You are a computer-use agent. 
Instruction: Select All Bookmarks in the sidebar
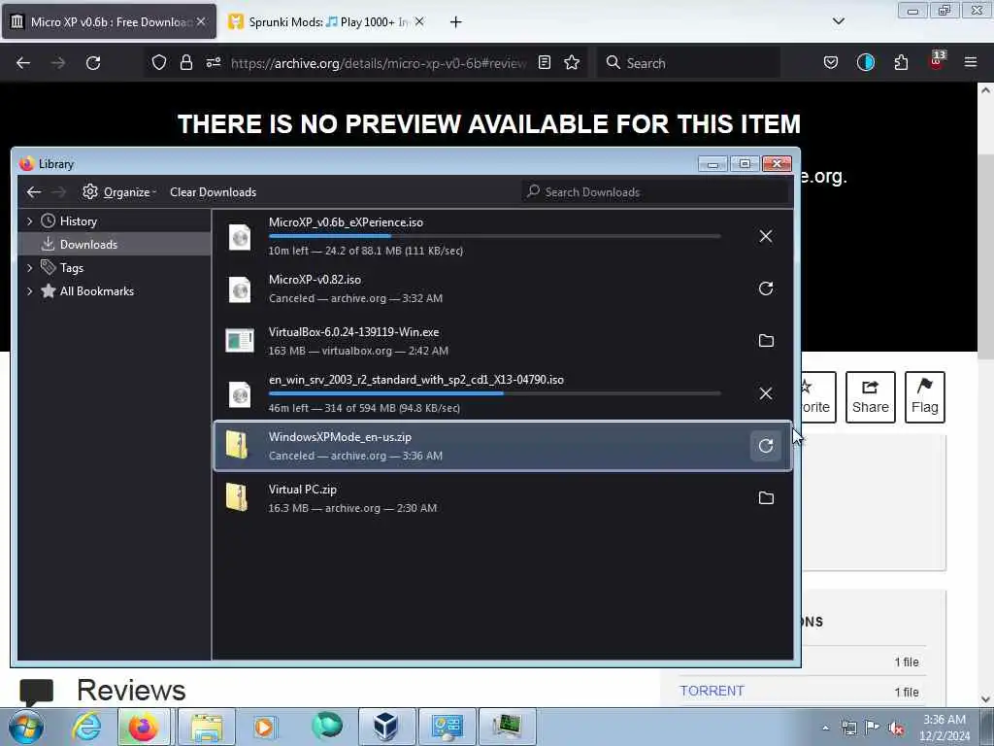pos(96,291)
